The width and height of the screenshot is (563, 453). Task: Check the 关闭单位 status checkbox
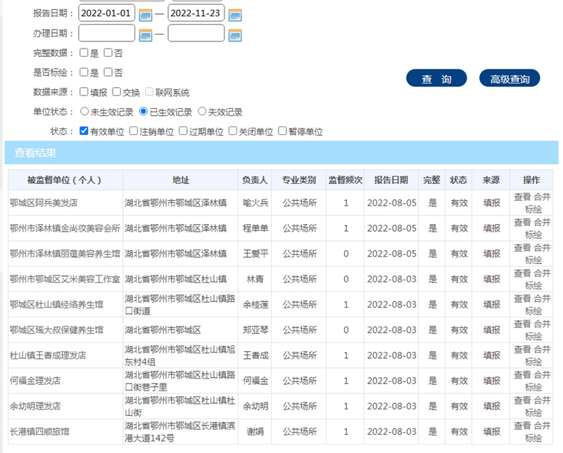233,131
